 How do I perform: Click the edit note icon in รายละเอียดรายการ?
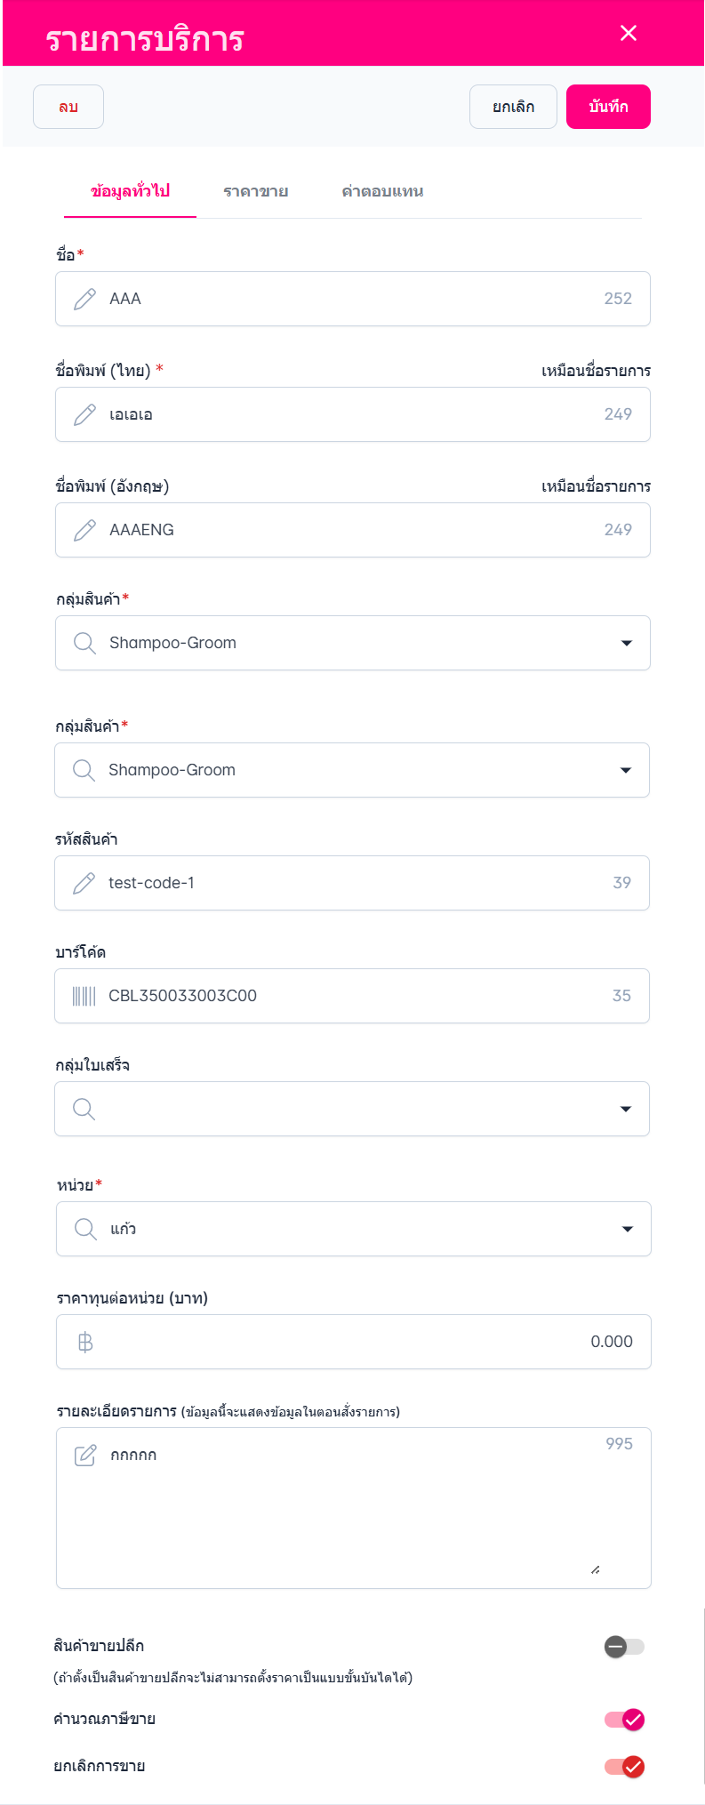[x=85, y=1456]
